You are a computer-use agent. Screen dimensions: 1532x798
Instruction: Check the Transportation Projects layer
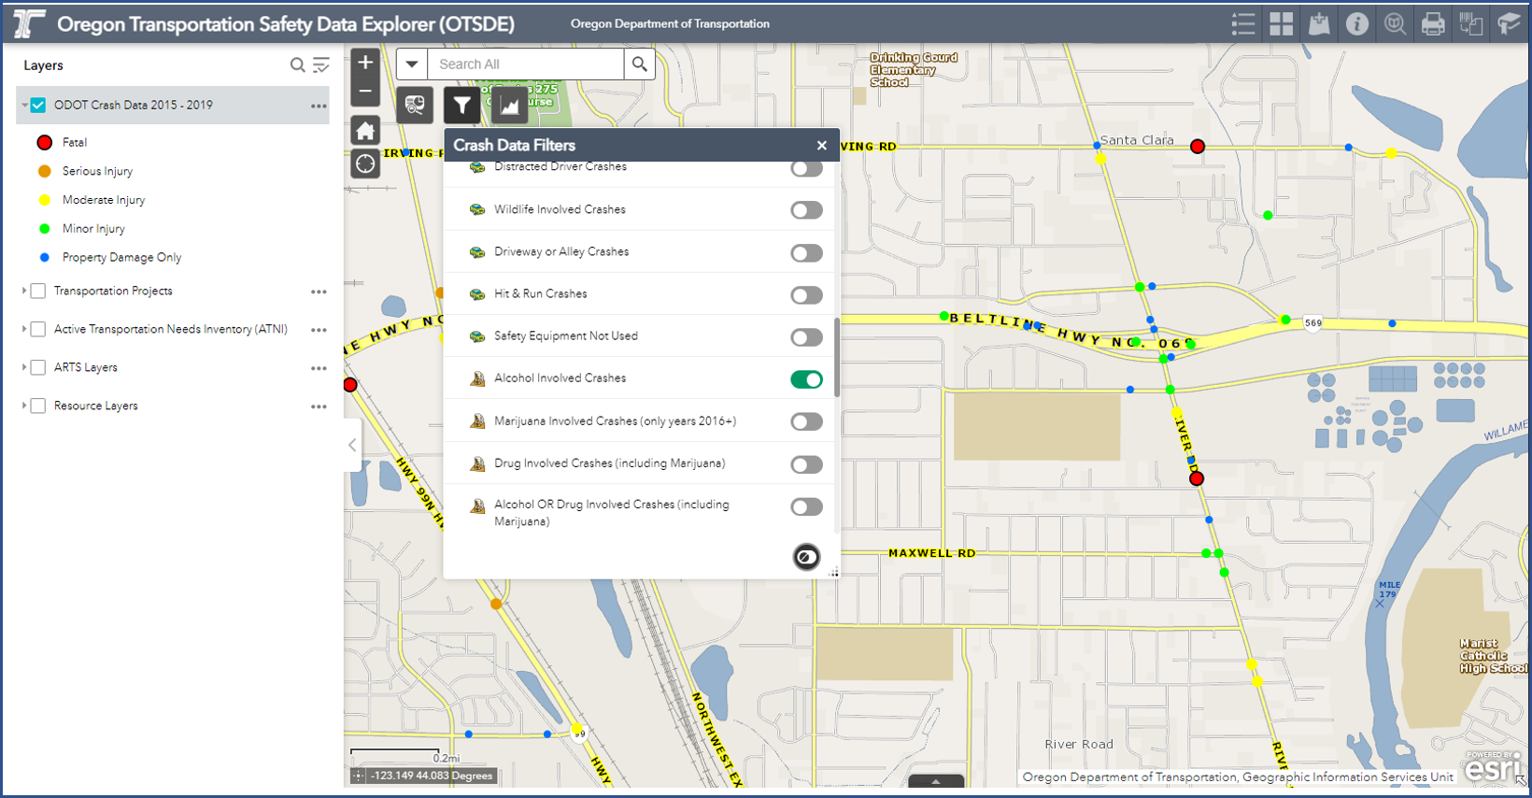[38, 291]
